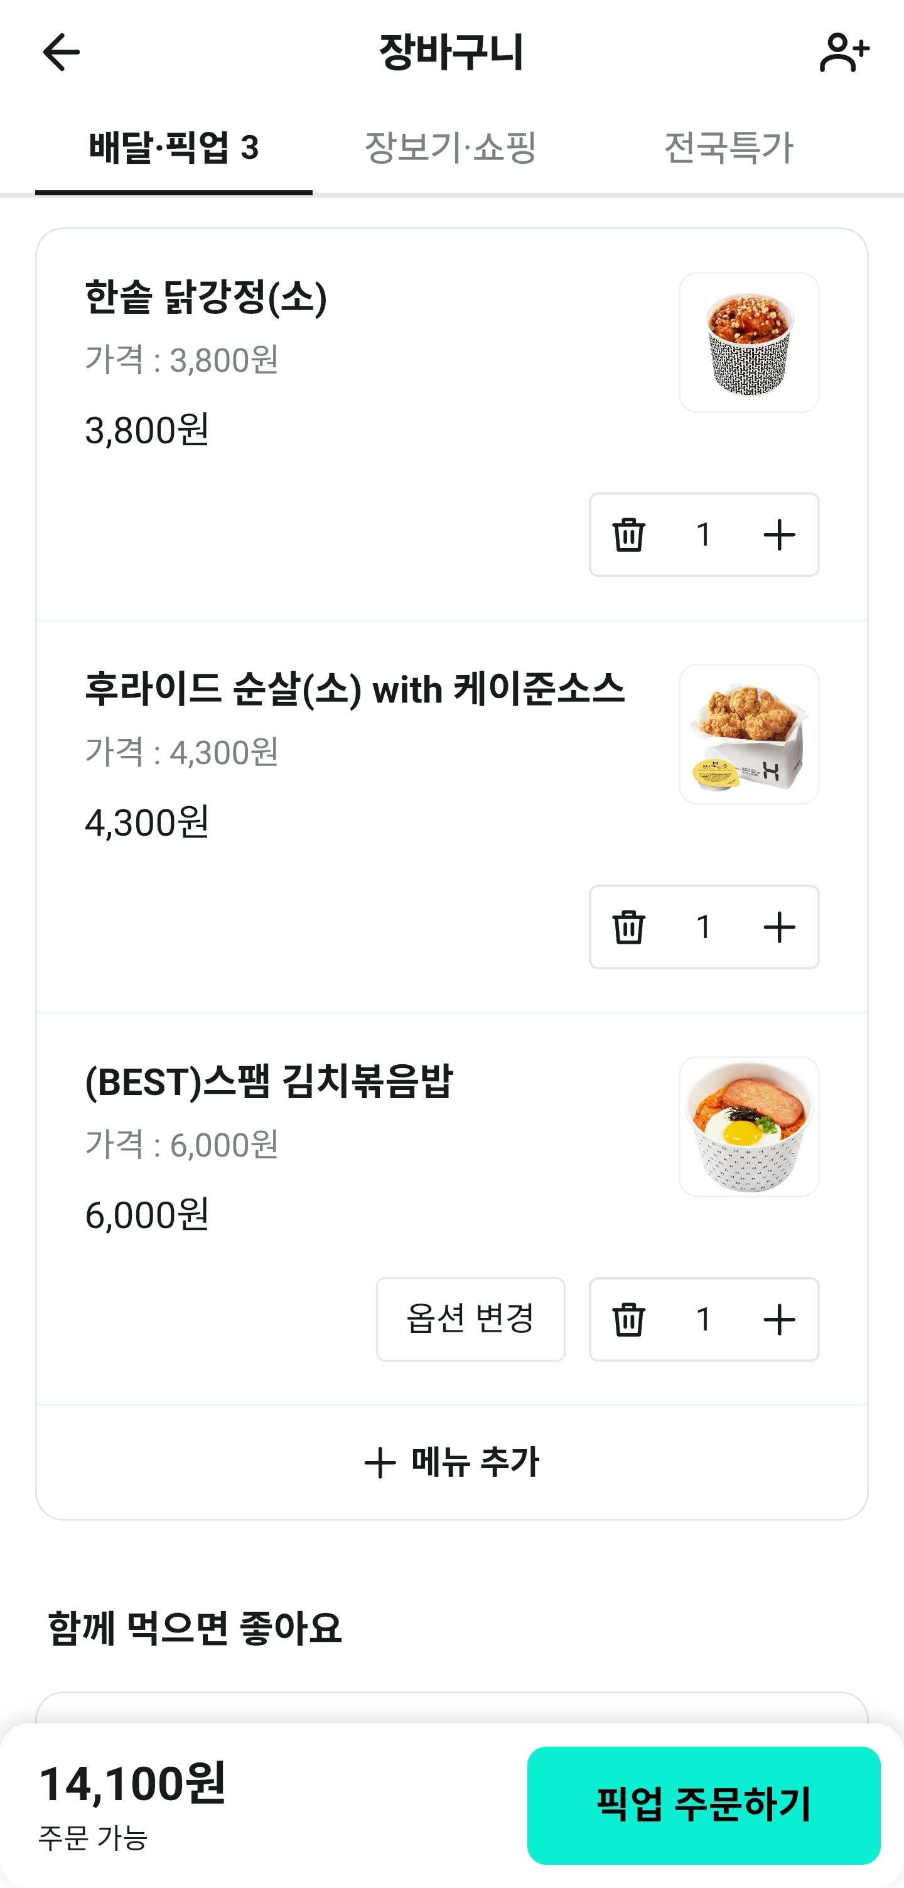Viewport: 904px width, 1888px height.
Task: Increase 스팸 김치볶음밥 quantity by one
Action: [x=778, y=1319]
